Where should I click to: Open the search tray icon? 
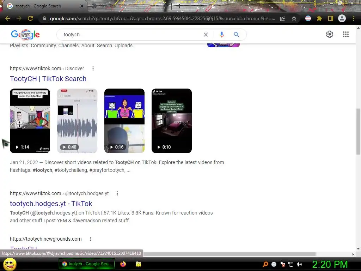click(x=265, y=264)
